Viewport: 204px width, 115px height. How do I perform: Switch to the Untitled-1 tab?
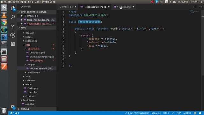pyautogui.click(x=67, y=7)
